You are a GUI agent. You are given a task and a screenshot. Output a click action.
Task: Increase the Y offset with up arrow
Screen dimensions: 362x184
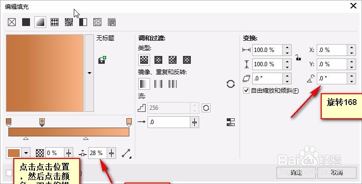[x=351, y=61]
